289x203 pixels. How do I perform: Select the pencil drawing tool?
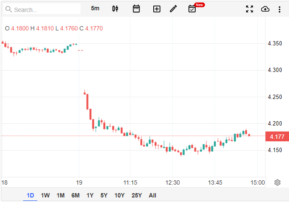click(x=173, y=9)
